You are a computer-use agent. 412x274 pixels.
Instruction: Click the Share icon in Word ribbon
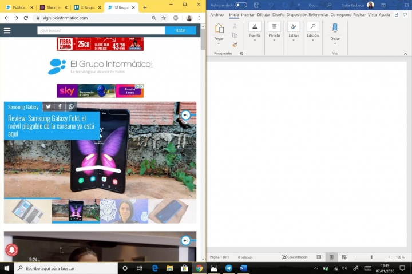(x=397, y=15)
